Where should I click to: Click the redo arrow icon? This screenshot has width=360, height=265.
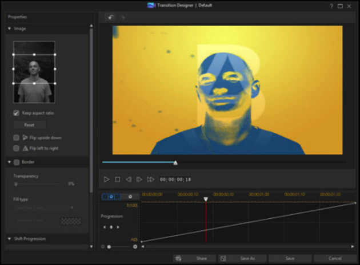[x=123, y=18]
